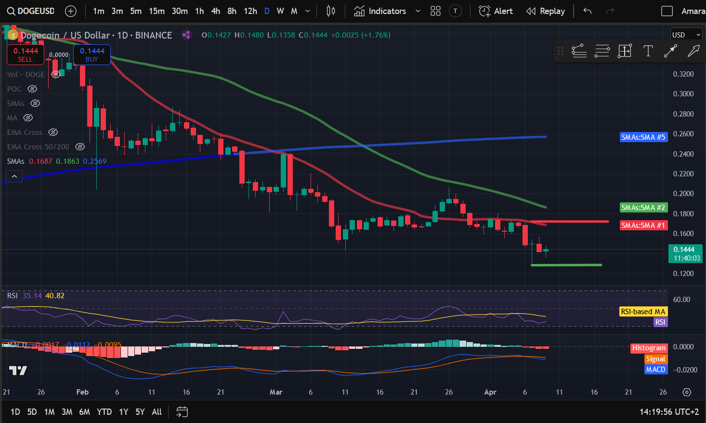Set date range to 1D
This screenshot has height=423, width=706.
coord(15,412)
